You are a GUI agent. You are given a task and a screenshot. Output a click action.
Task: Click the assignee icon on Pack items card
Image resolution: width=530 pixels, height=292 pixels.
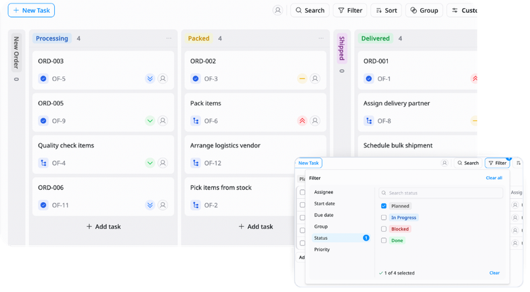(315, 121)
